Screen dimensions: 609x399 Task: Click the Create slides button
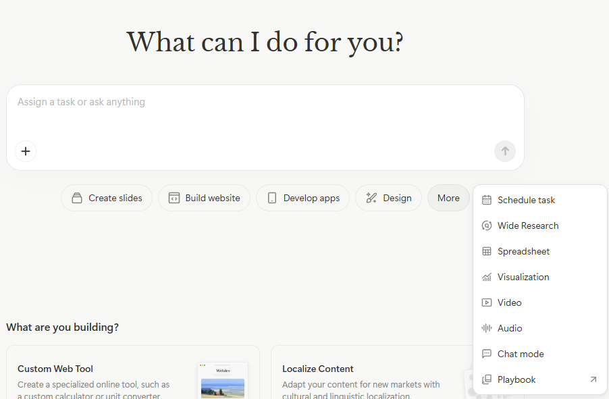pyautogui.click(x=107, y=198)
